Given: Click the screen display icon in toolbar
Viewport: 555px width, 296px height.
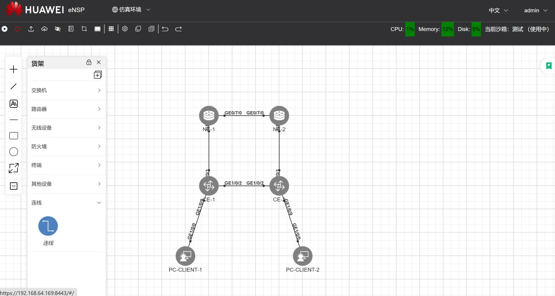Looking at the screenshot, I should coord(97,29).
